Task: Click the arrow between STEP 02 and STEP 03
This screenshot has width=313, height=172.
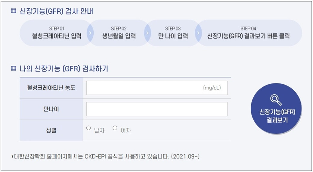Action: tap(147, 33)
